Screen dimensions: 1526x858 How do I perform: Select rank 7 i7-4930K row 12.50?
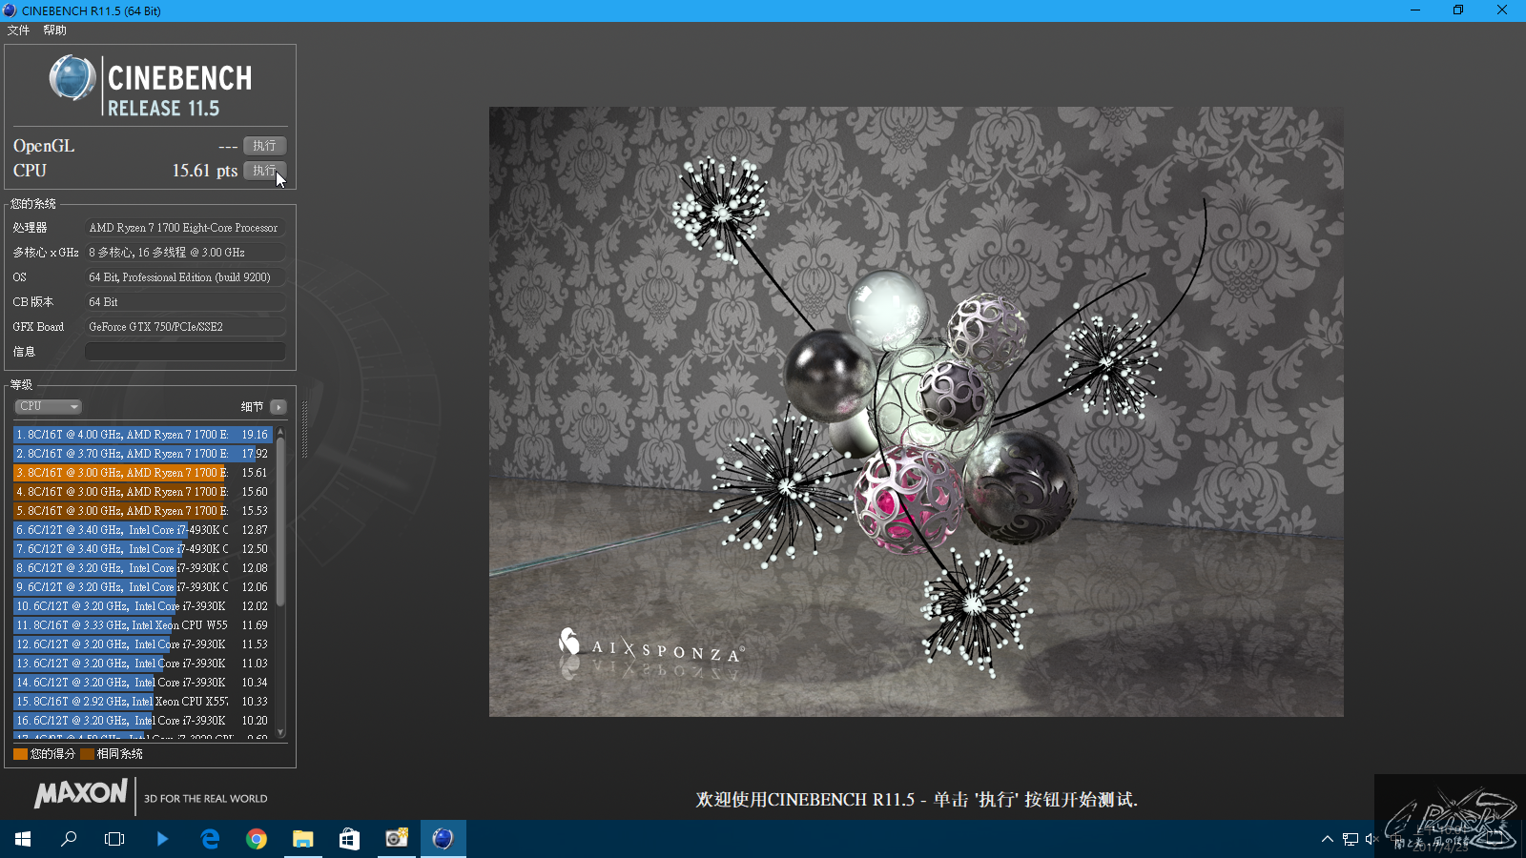(x=143, y=549)
